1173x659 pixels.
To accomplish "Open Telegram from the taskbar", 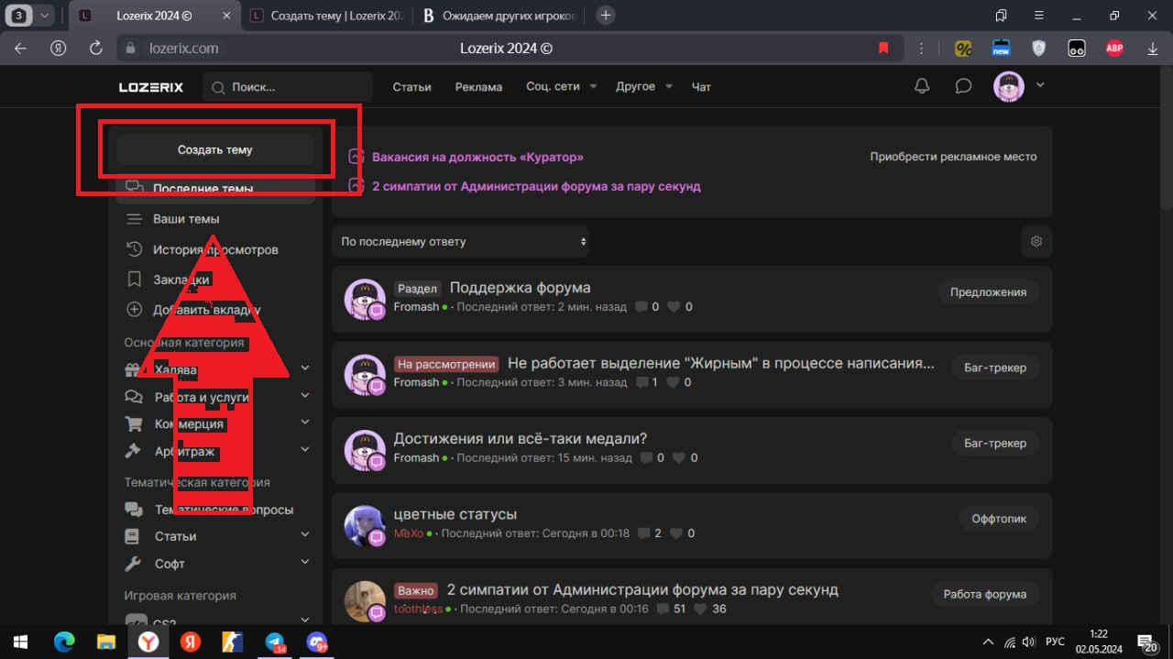I will [x=275, y=643].
